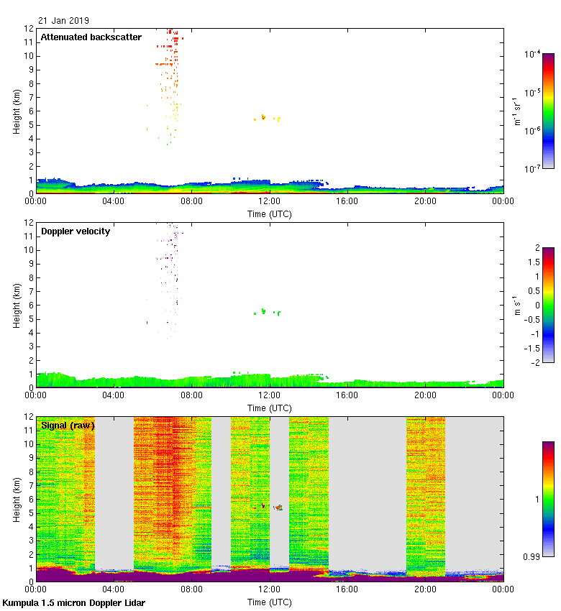Click the 12:00 tick under backscatter plot
Image resolution: width=561 pixels, height=611 pixels.
click(x=270, y=202)
